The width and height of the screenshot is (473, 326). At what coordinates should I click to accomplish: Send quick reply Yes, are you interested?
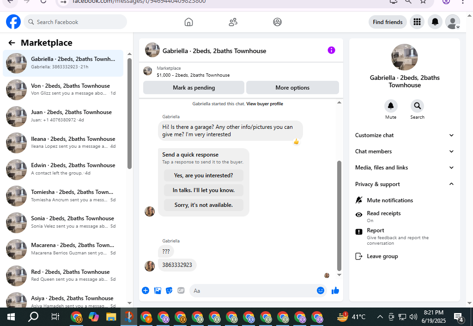tap(203, 175)
